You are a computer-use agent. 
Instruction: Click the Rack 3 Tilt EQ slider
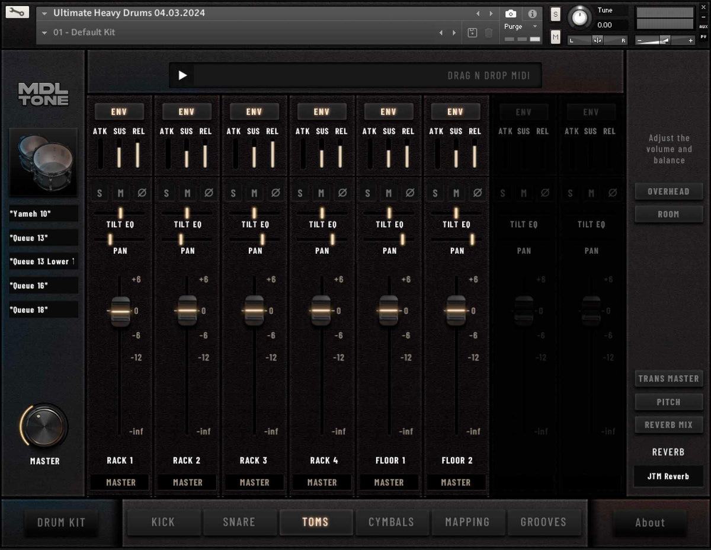tap(254, 213)
